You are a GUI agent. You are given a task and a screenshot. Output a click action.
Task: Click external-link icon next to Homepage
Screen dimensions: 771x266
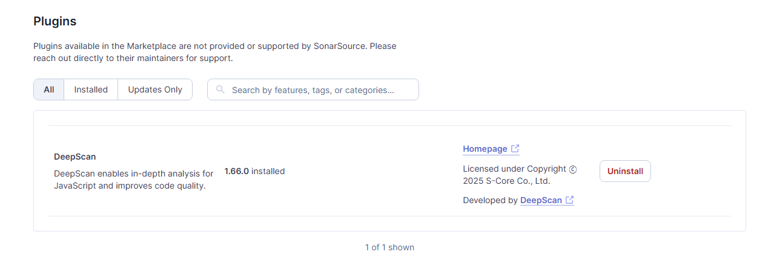click(515, 149)
